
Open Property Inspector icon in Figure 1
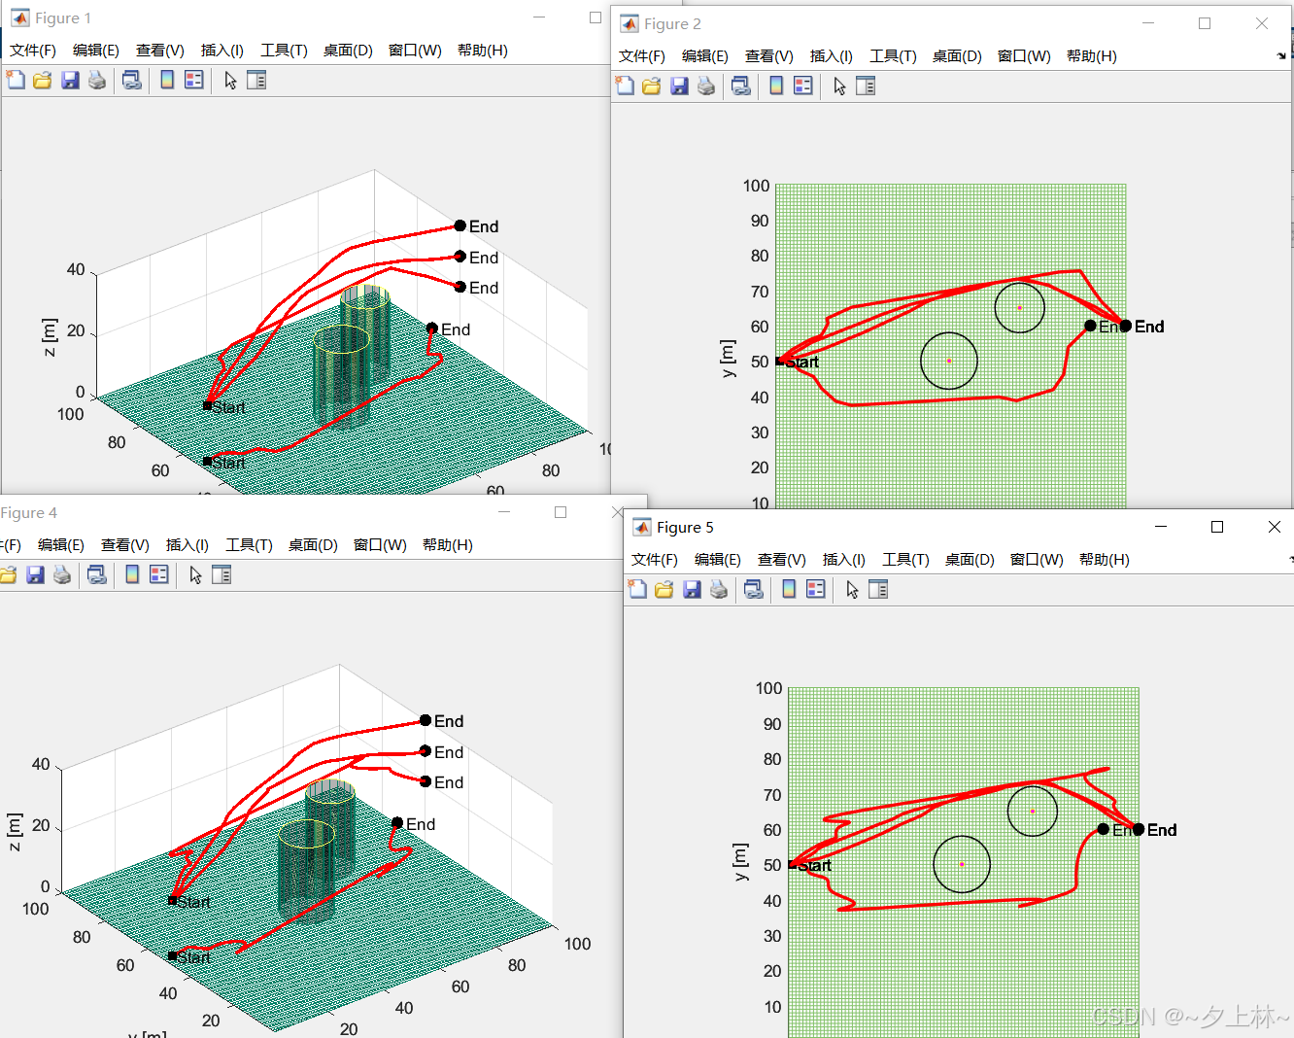coord(256,80)
